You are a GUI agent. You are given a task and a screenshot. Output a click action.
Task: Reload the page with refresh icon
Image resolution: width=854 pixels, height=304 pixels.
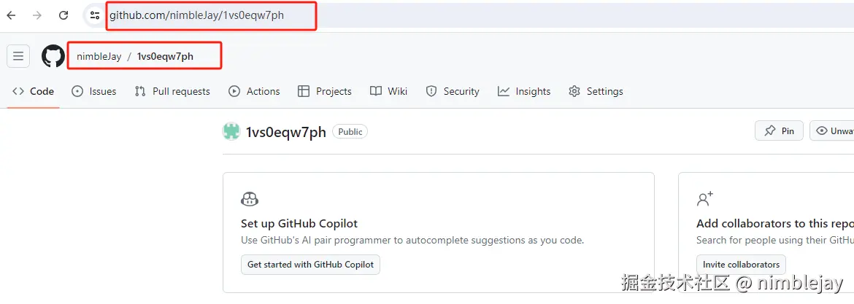[x=64, y=15]
